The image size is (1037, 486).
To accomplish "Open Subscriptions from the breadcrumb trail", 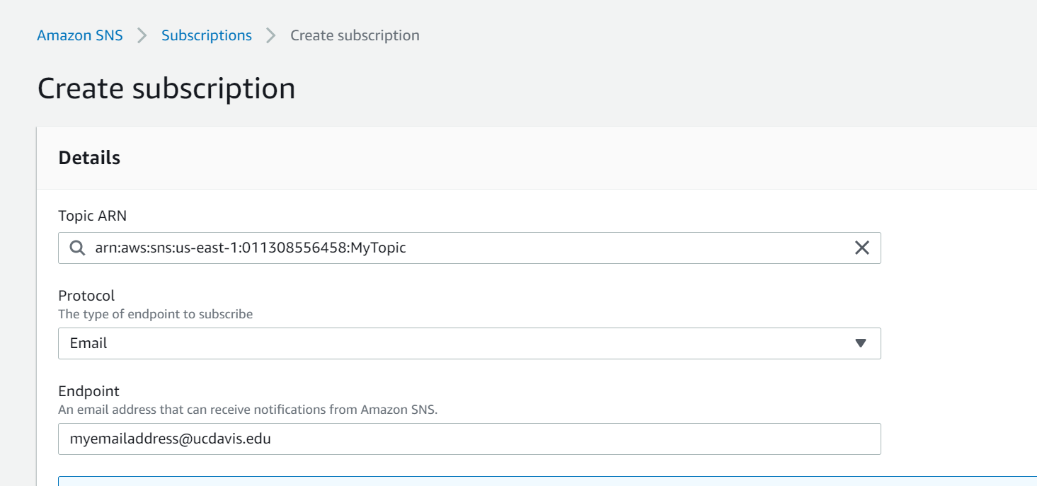I will click(206, 35).
